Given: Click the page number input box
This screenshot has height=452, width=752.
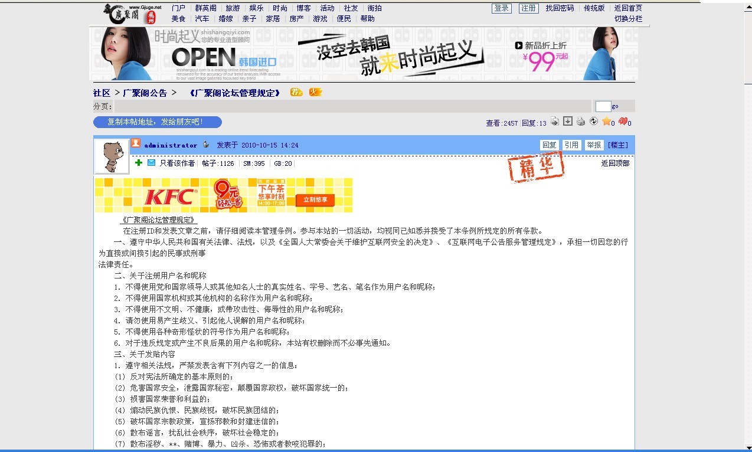Looking at the screenshot, I should pos(603,106).
